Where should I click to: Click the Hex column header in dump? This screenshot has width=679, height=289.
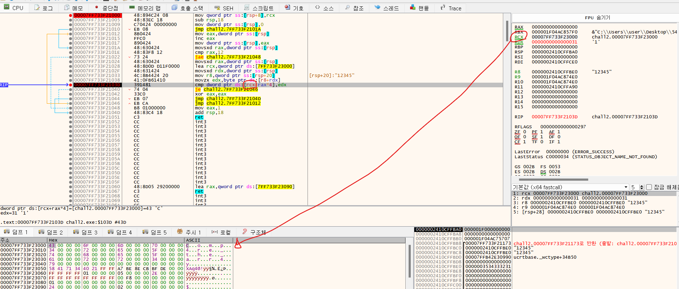point(116,240)
